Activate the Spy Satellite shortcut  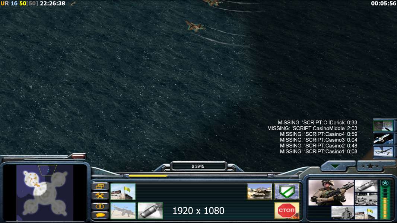(x=383, y=139)
